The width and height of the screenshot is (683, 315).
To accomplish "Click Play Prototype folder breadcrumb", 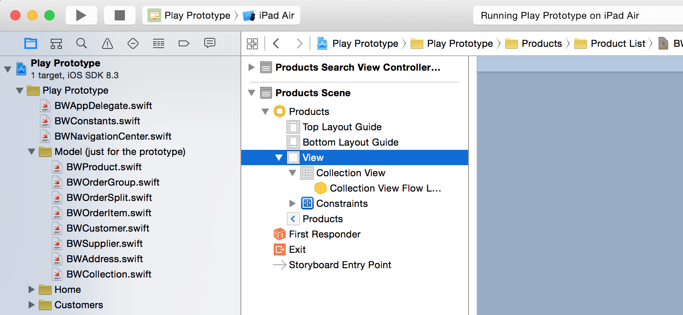I will pyautogui.click(x=452, y=43).
